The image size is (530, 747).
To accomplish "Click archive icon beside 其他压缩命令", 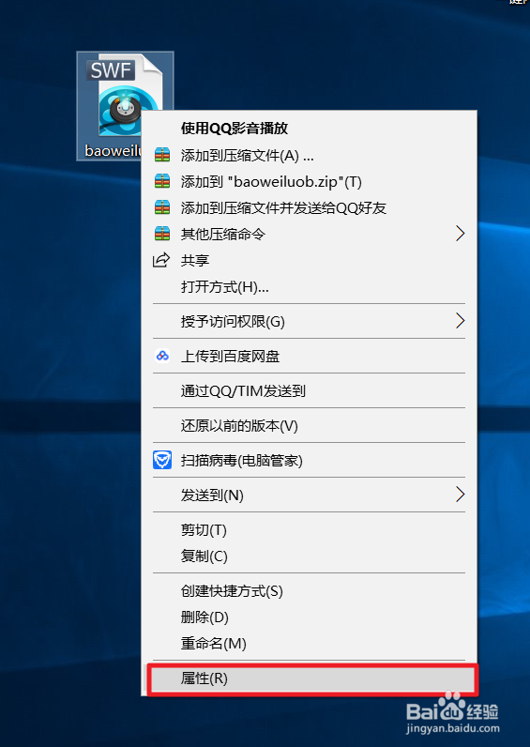I will (x=162, y=234).
